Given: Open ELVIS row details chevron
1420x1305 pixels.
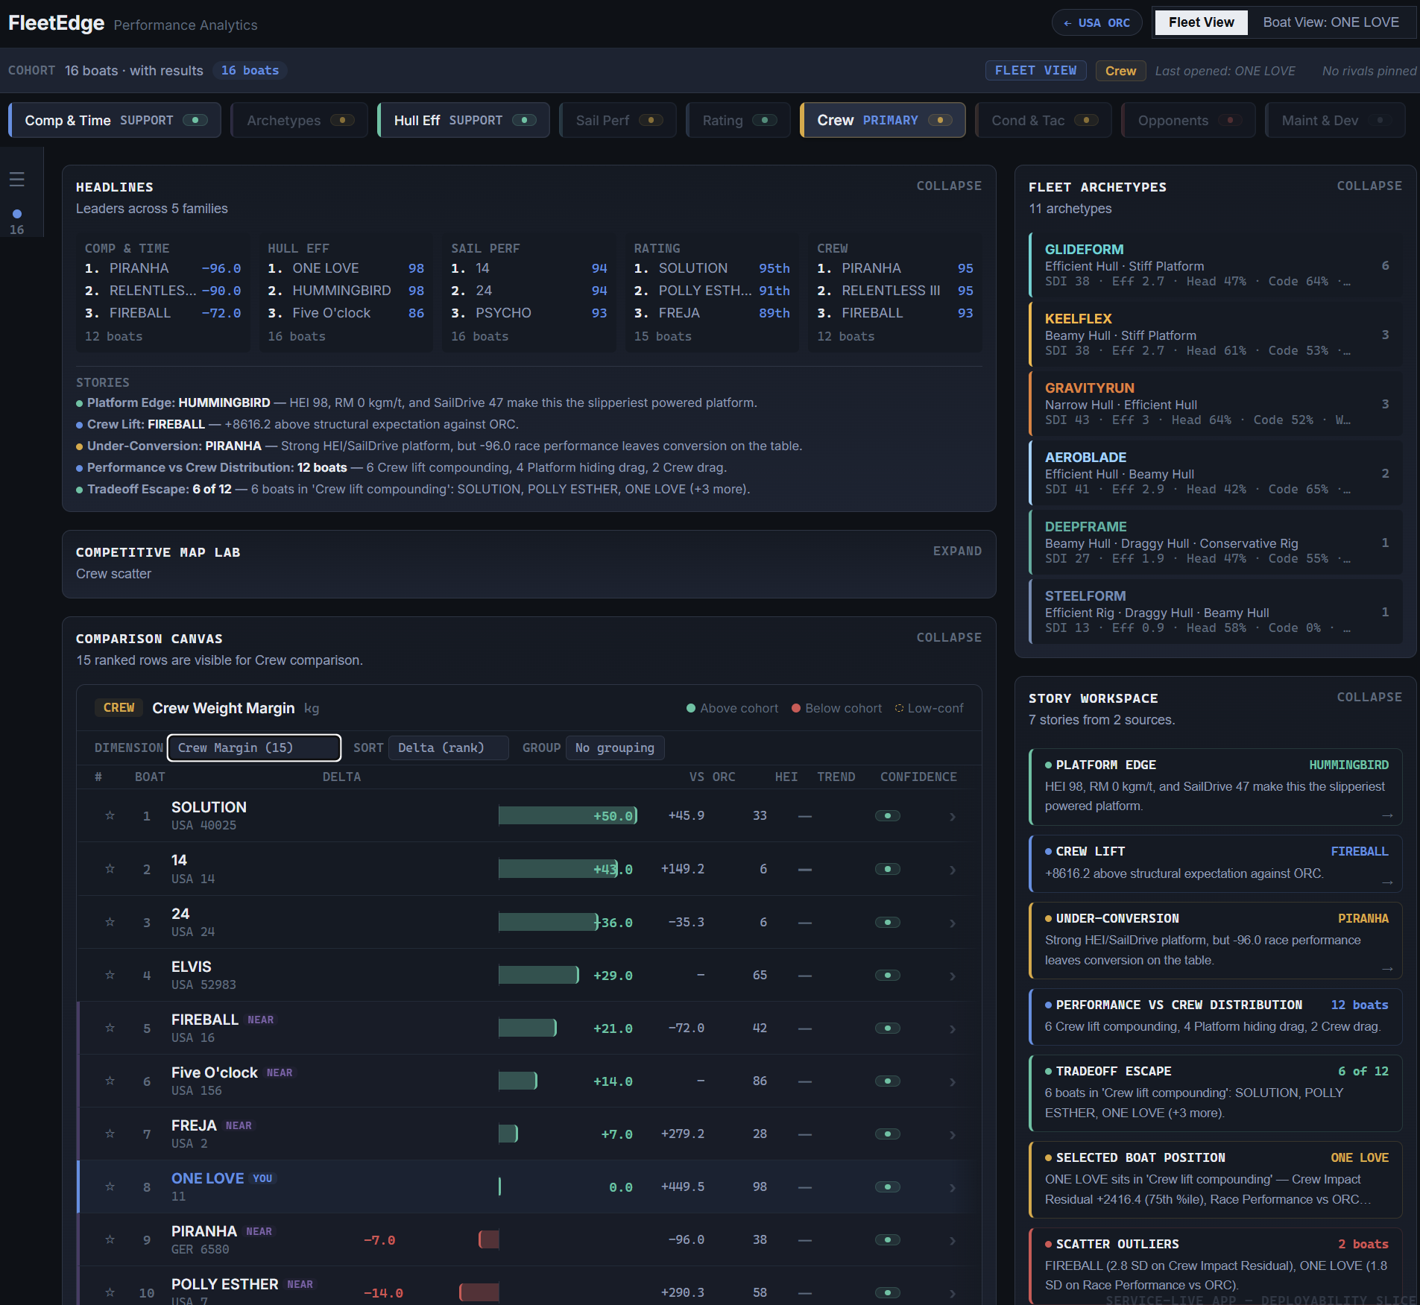Looking at the screenshot, I should [953, 976].
